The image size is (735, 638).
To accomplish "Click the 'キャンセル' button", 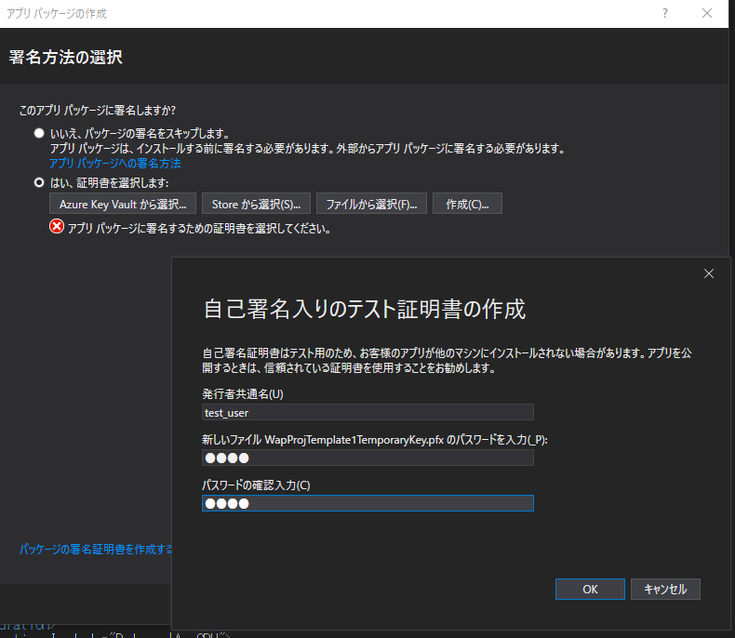I will (x=665, y=589).
